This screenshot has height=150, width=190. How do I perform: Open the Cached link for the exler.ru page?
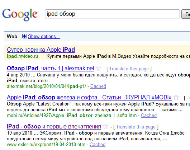(x=98, y=144)
